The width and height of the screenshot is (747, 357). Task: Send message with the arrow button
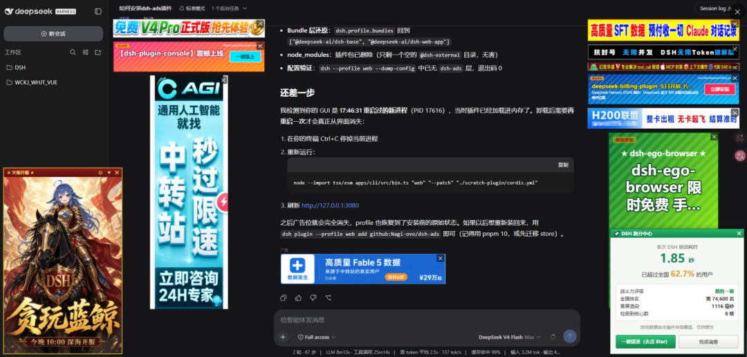tap(569, 336)
